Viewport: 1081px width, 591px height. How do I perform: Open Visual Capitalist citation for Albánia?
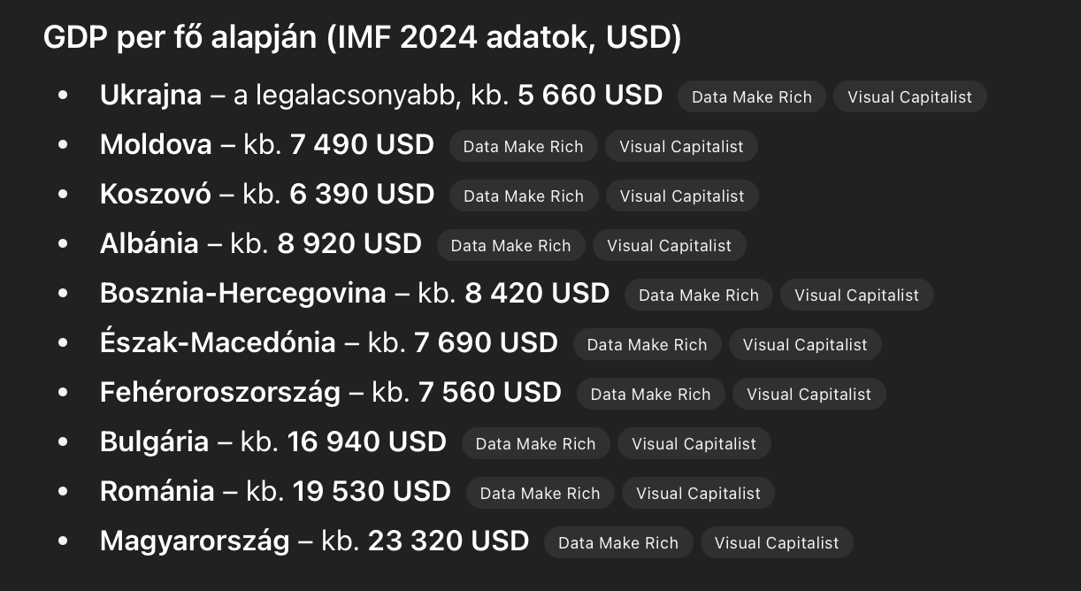point(670,246)
